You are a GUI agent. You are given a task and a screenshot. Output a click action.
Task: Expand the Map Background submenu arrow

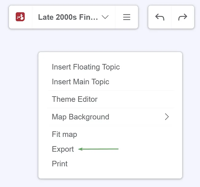167,117
